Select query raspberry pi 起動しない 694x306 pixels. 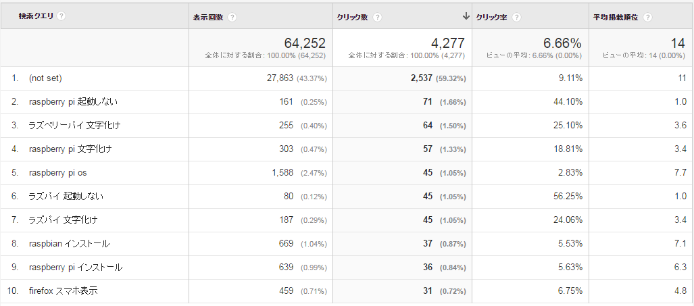pos(73,102)
